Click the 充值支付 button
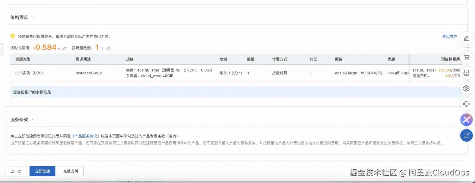Viewport: 475px width, 183px height. pos(71,171)
